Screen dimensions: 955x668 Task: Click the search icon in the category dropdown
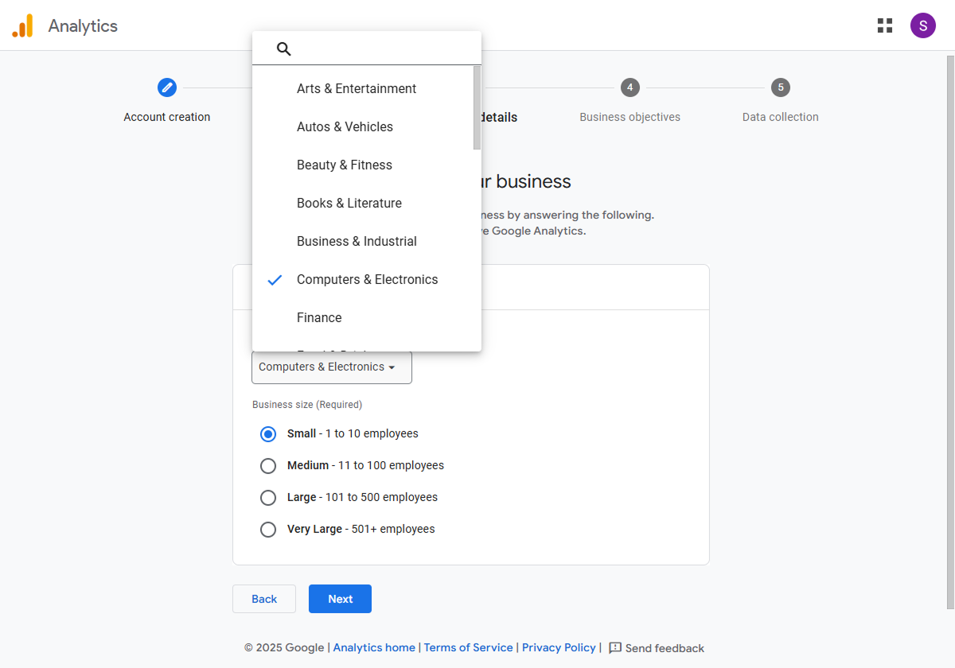click(x=284, y=49)
